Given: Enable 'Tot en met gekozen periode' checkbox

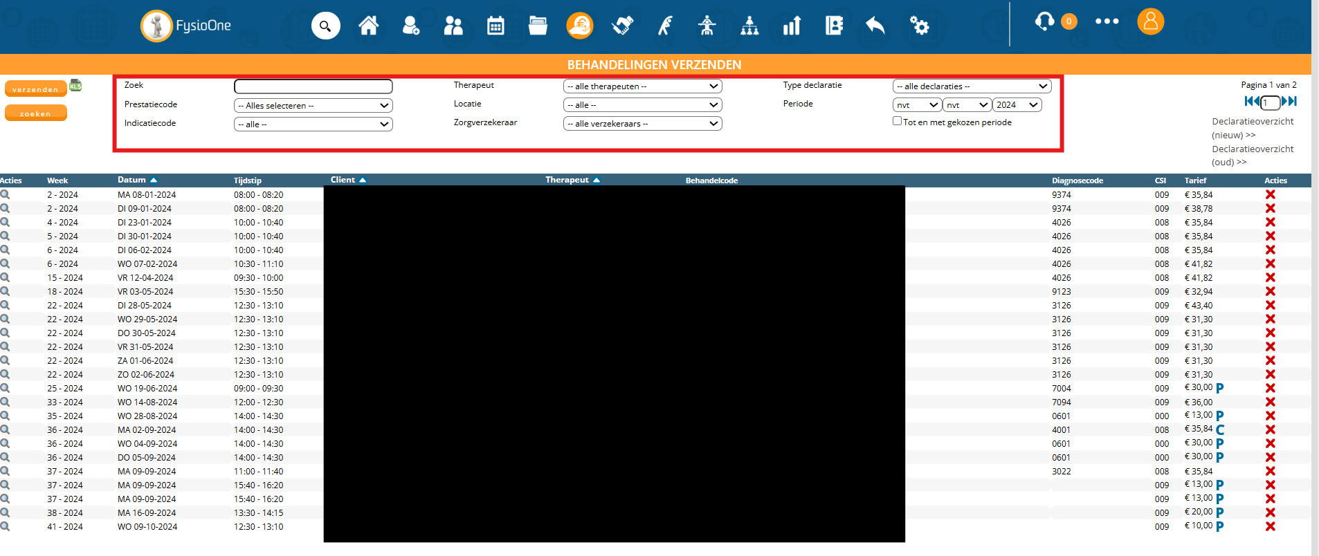Looking at the screenshot, I should pos(897,121).
